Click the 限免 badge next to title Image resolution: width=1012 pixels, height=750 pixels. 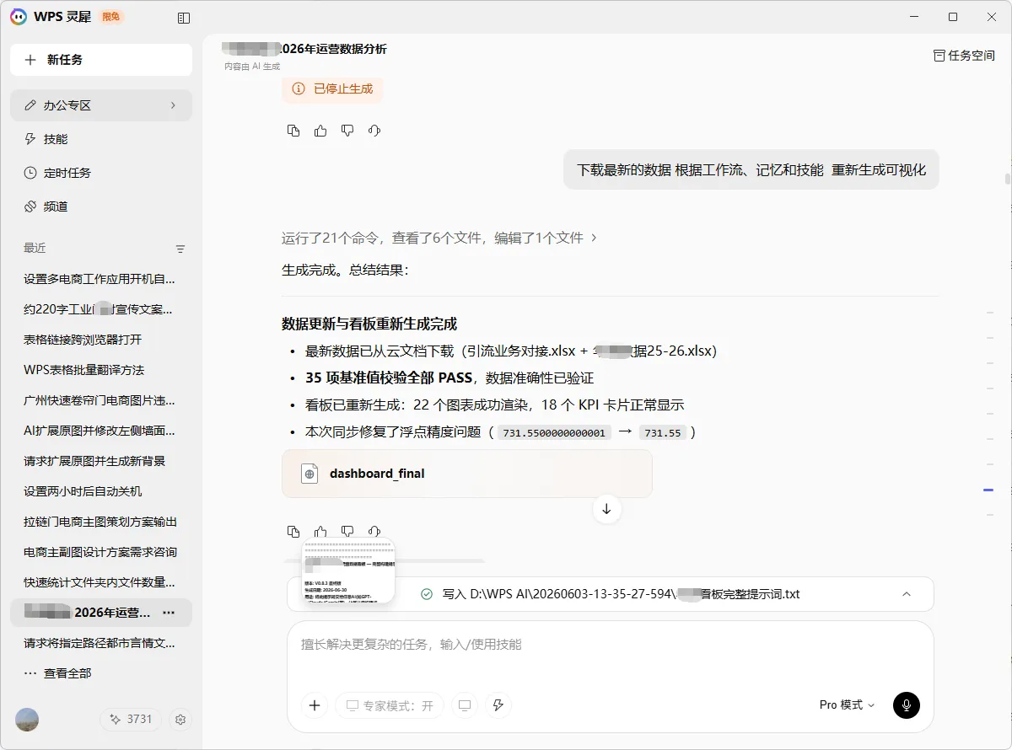tap(111, 18)
